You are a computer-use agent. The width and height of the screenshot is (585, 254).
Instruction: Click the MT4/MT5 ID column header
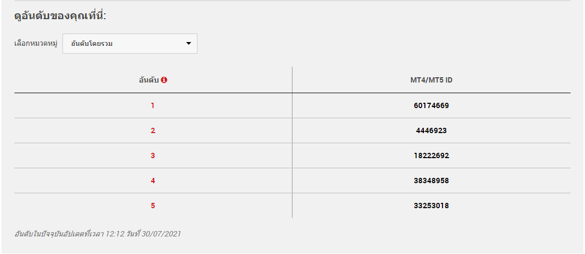[431, 80]
